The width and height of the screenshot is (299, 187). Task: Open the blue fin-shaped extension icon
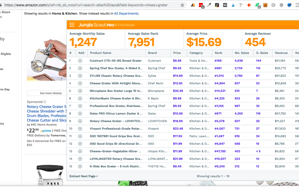pyautogui.click(x=233, y=5)
